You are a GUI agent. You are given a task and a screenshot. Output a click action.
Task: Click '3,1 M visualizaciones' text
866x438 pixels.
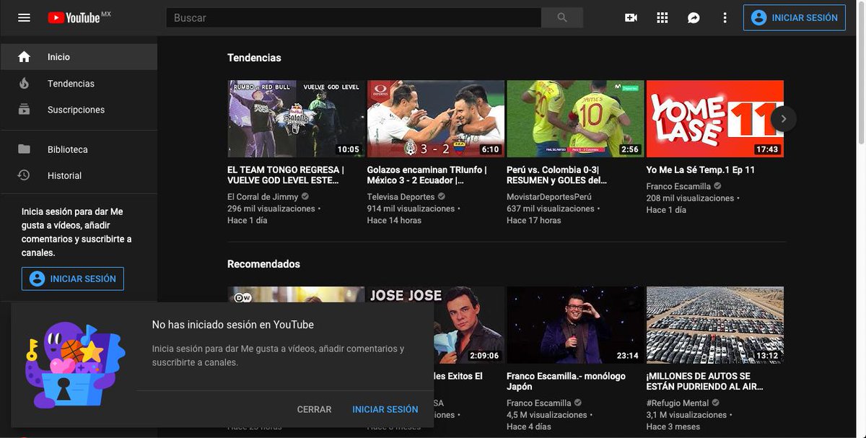687,415
